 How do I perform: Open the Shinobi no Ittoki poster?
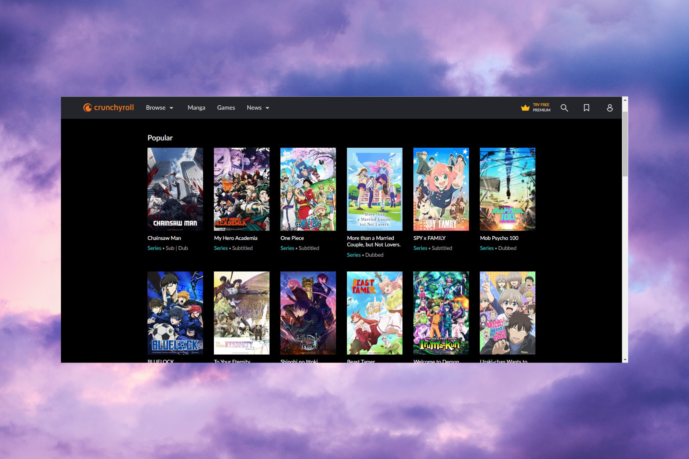coord(308,313)
